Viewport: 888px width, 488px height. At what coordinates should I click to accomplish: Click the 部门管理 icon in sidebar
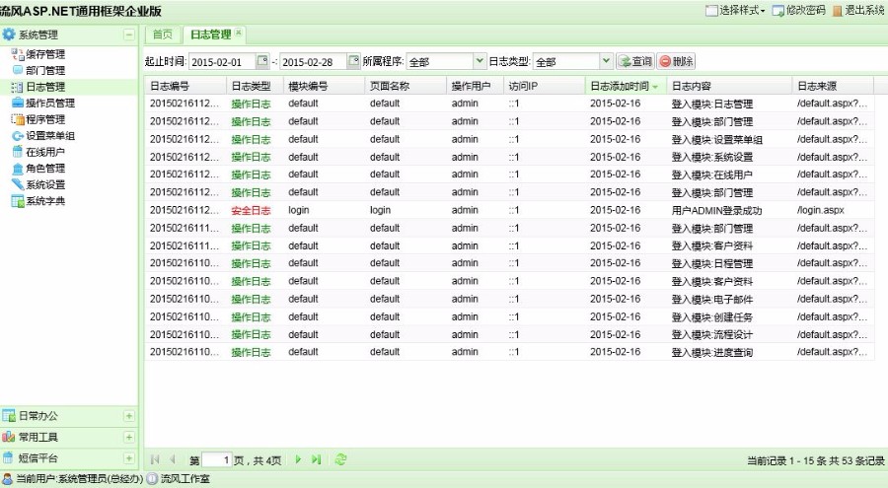[17, 70]
